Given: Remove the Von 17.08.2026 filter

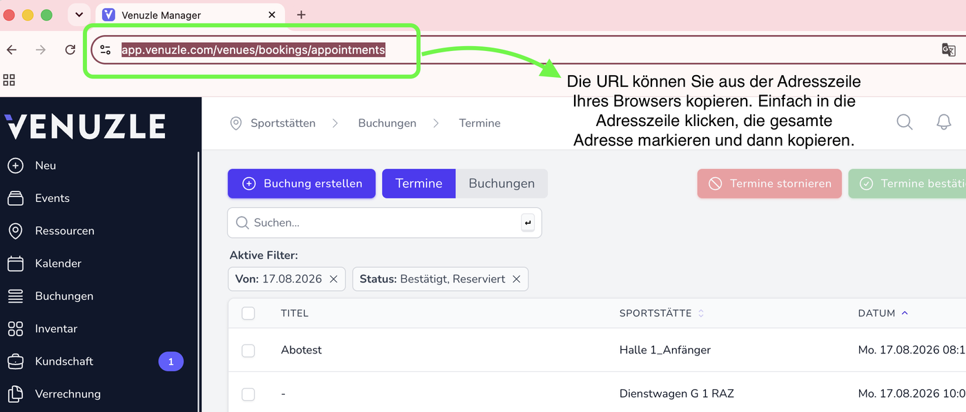Looking at the screenshot, I should 333,279.
